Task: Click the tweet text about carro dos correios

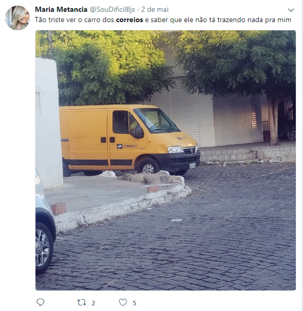Action: click(x=163, y=20)
